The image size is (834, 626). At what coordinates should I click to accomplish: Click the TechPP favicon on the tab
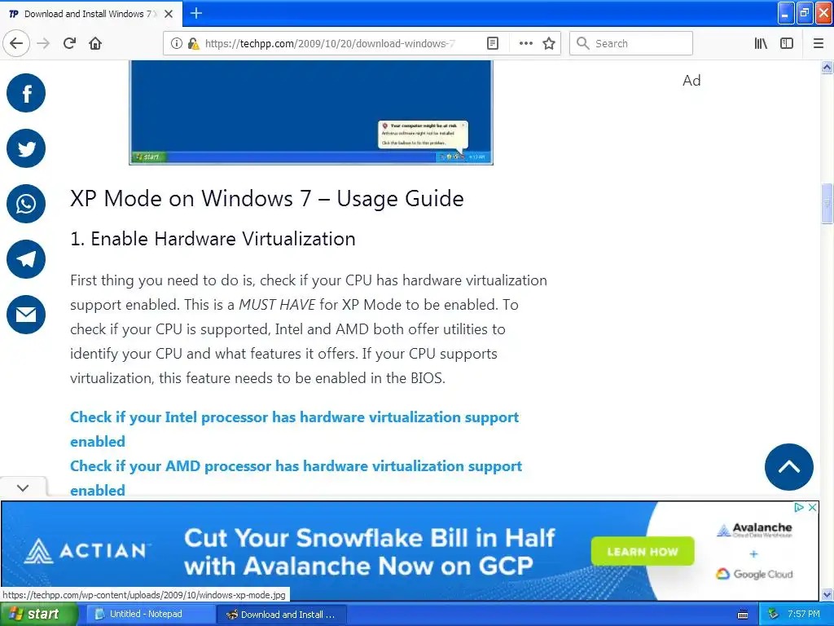pos(13,14)
